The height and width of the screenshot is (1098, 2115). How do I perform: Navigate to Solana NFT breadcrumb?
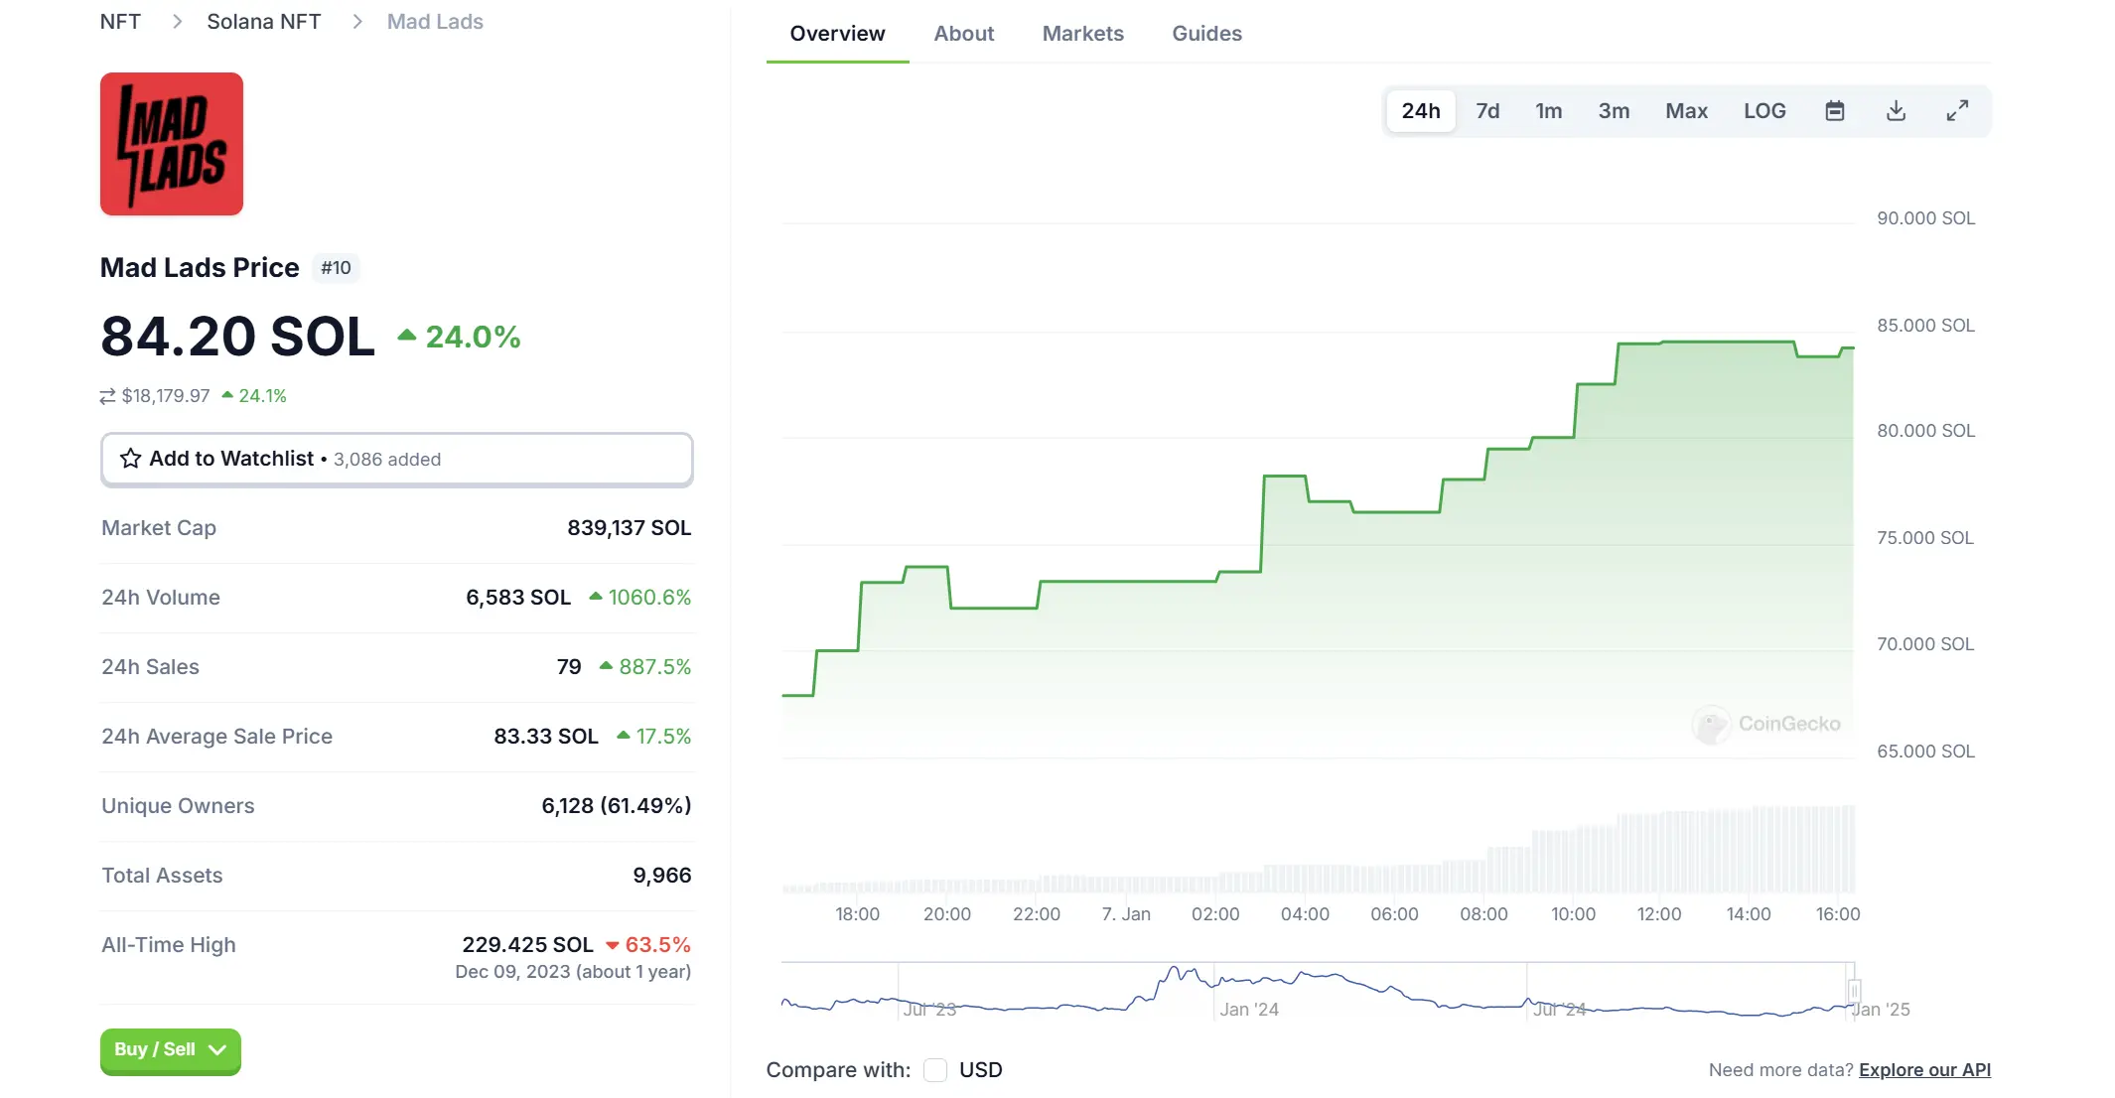pos(262,21)
